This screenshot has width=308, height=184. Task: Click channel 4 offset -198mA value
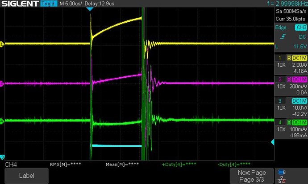tap(298, 135)
